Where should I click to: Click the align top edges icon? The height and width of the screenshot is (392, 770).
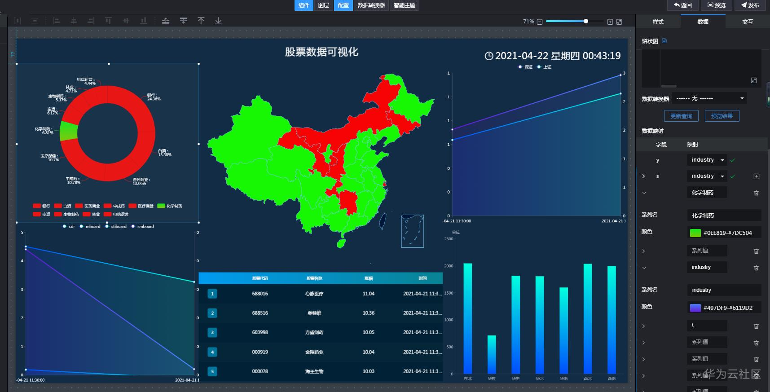[x=108, y=21]
